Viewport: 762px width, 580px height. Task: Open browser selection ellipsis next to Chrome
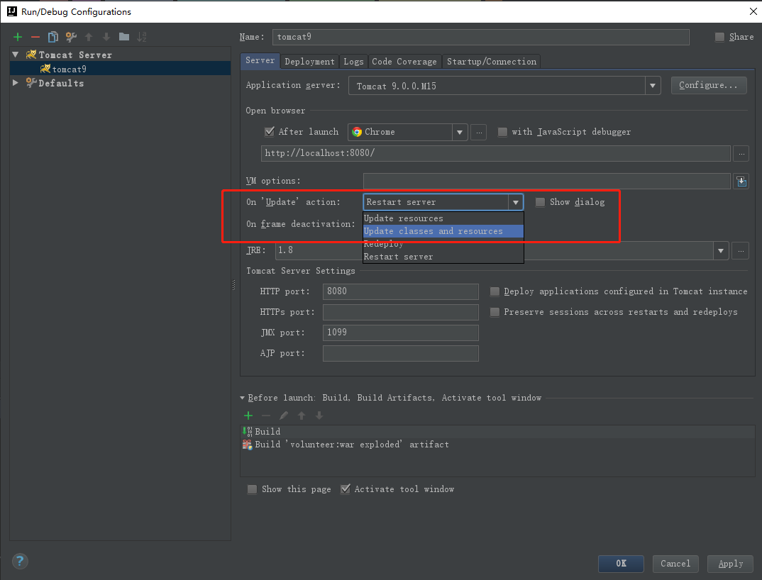pos(479,132)
